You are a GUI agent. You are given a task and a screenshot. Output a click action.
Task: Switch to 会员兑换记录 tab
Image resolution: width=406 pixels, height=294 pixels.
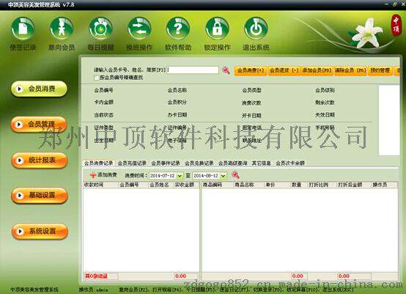tap(199, 163)
